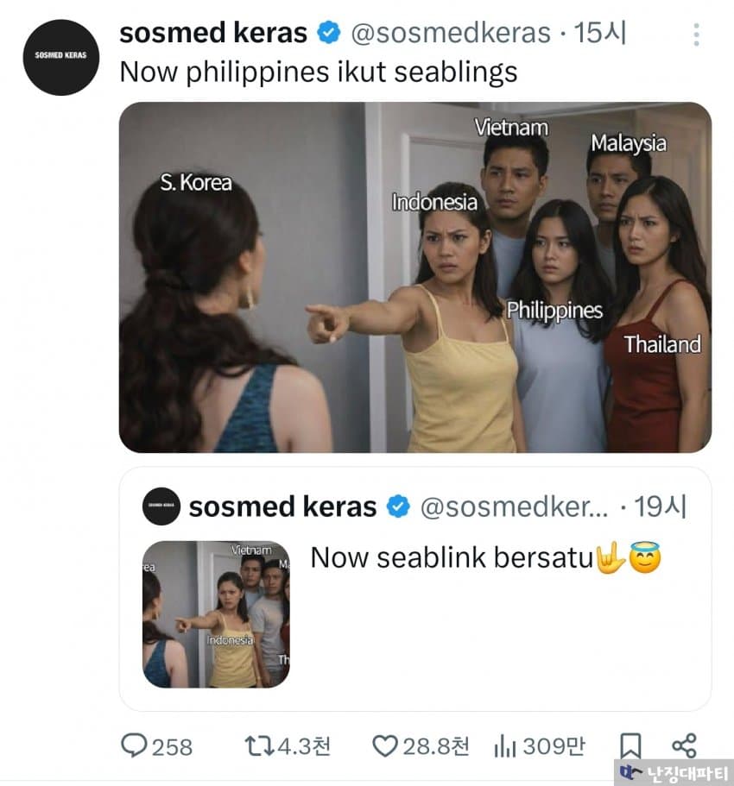Open the quoted tweet's thumbnail image
The image size is (734, 786).
pos(216,613)
